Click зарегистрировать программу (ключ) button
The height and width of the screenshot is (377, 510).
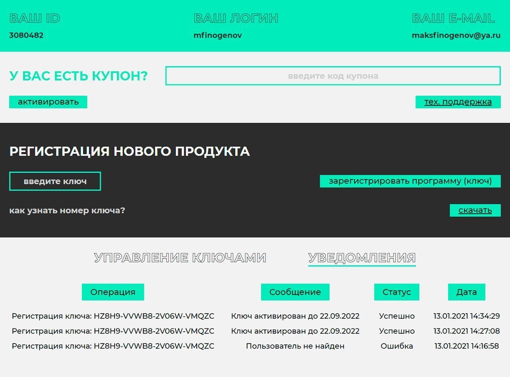click(410, 181)
